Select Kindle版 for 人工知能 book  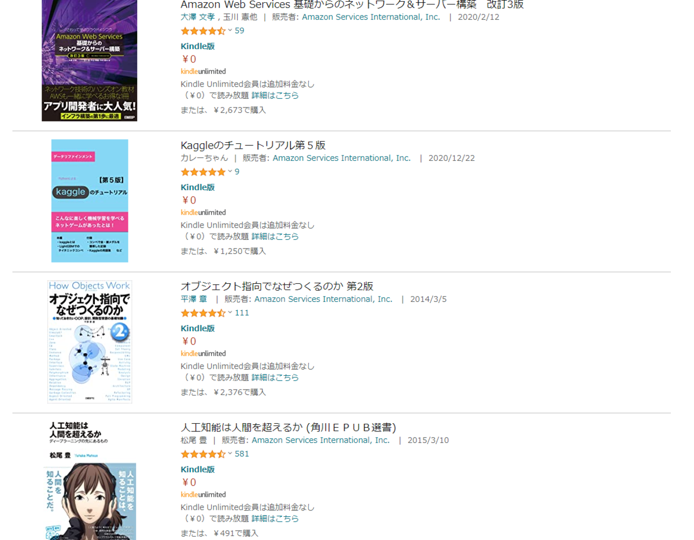point(198,469)
